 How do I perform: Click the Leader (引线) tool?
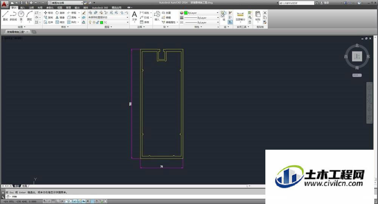pyautogui.click(x=144, y=18)
